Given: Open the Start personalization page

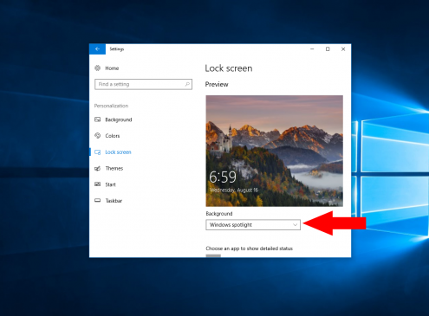Looking at the screenshot, I should 110,184.
